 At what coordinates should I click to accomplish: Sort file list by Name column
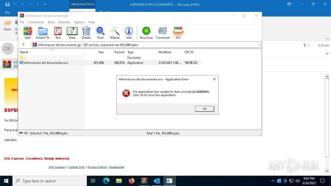(51, 52)
